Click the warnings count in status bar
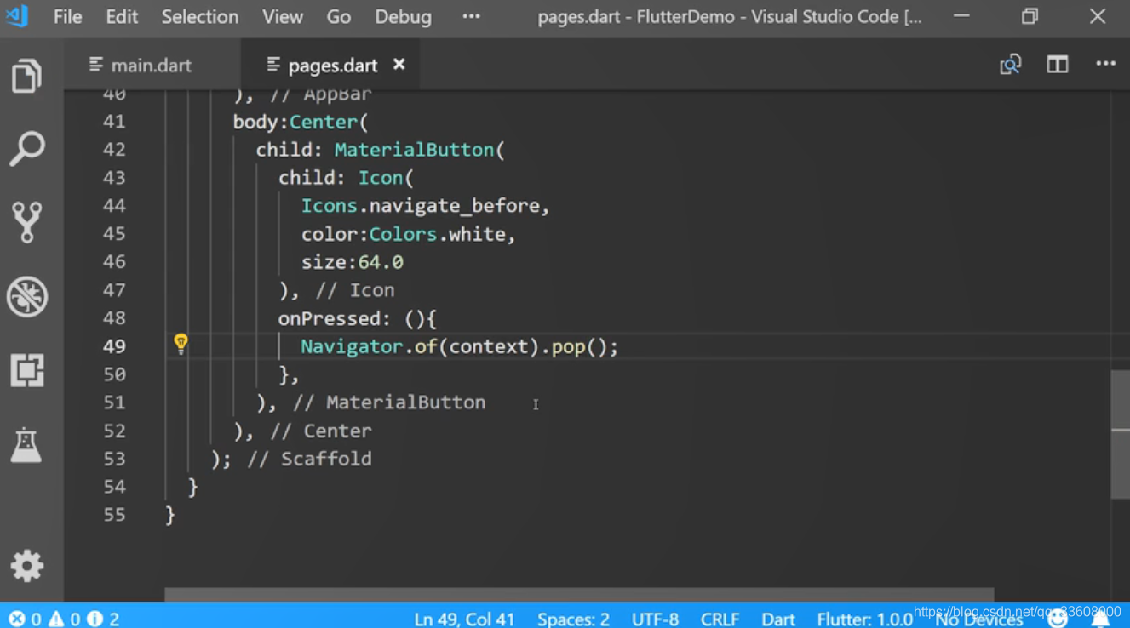 point(64,619)
